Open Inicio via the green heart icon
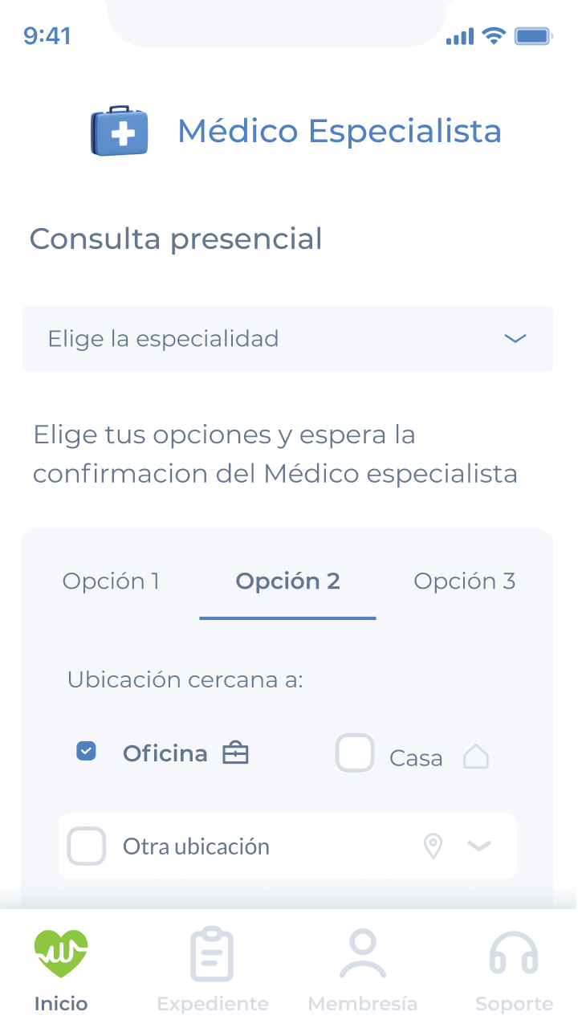 click(x=61, y=954)
